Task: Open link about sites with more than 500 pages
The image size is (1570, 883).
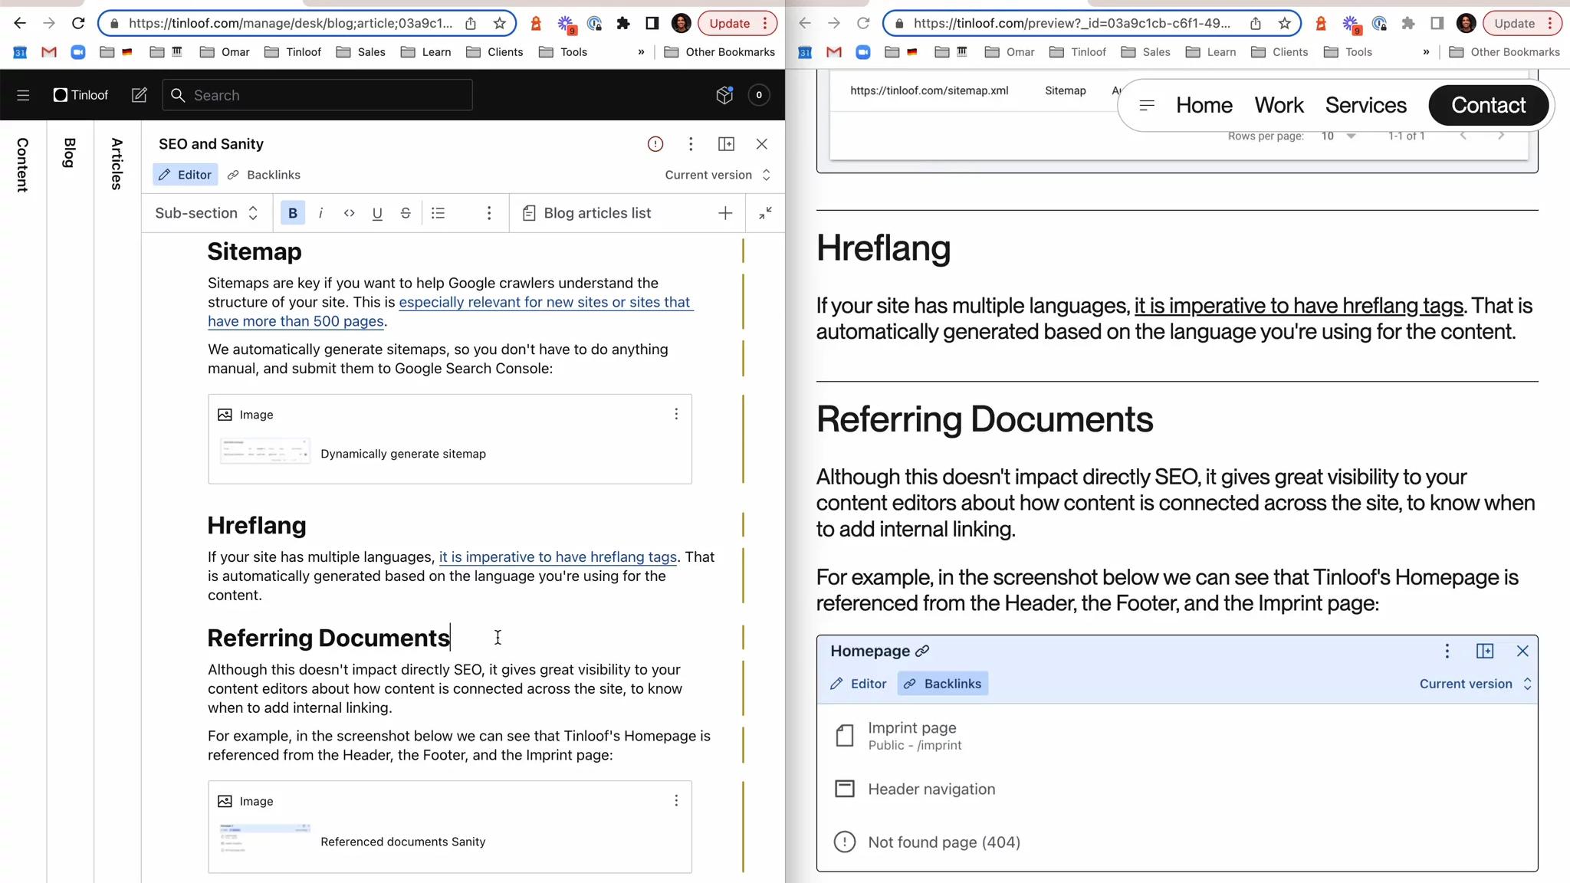Action: [x=450, y=312]
